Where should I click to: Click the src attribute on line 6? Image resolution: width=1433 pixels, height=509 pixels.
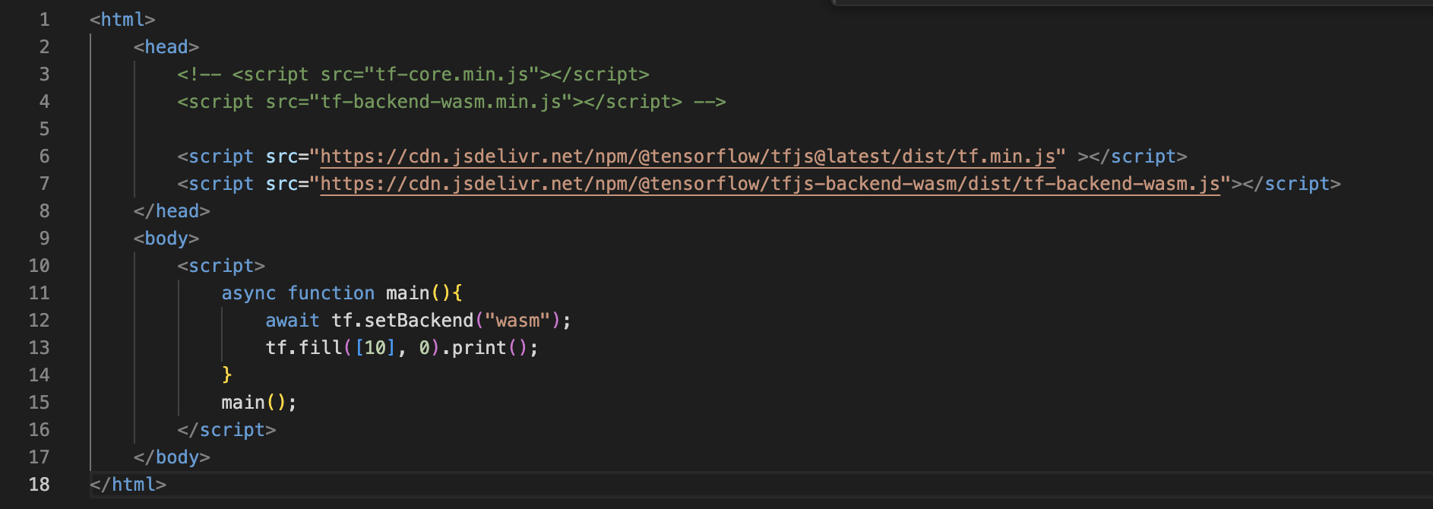282,156
